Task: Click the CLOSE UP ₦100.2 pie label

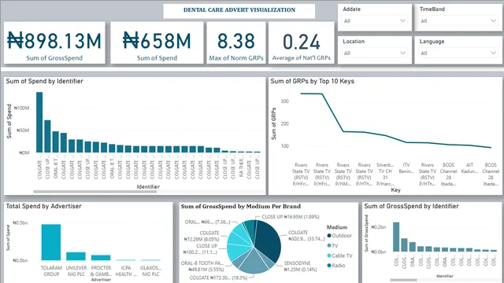Action: pos(200,249)
